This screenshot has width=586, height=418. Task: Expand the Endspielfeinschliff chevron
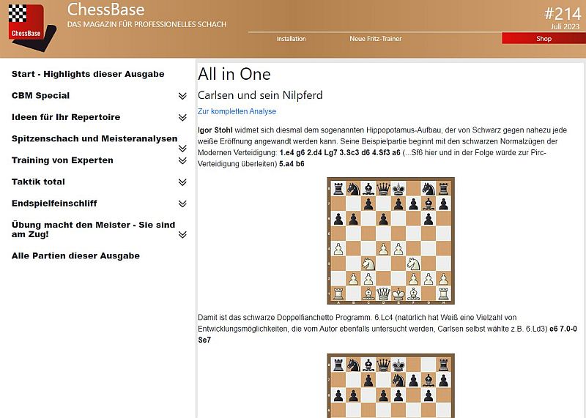coord(182,204)
